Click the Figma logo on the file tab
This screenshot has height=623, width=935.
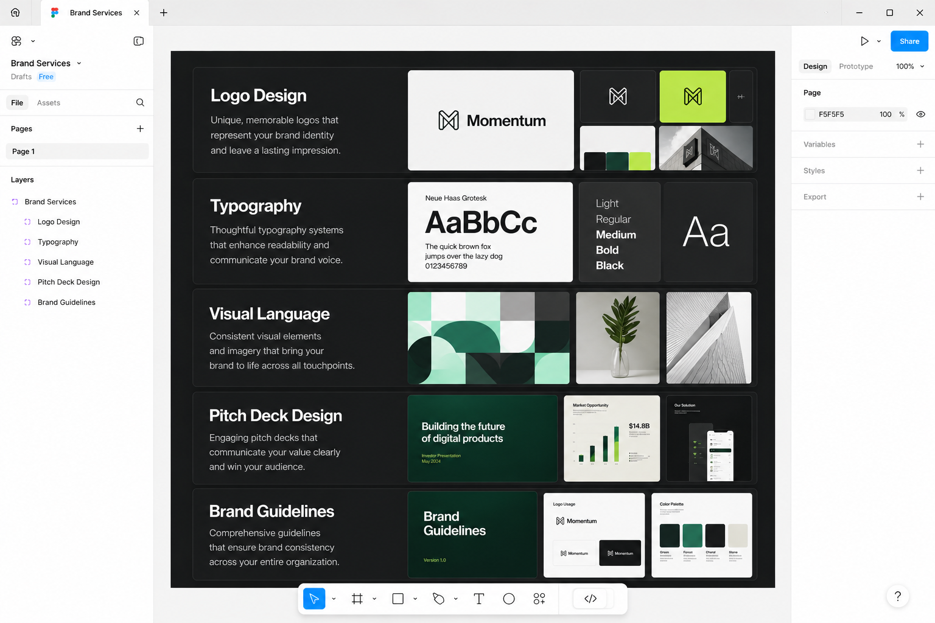tap(55, 12)
